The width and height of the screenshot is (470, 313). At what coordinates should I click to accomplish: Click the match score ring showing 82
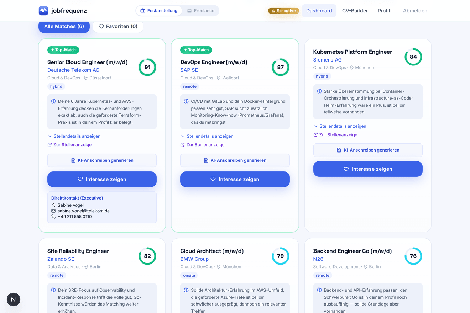tap(147, 256)
